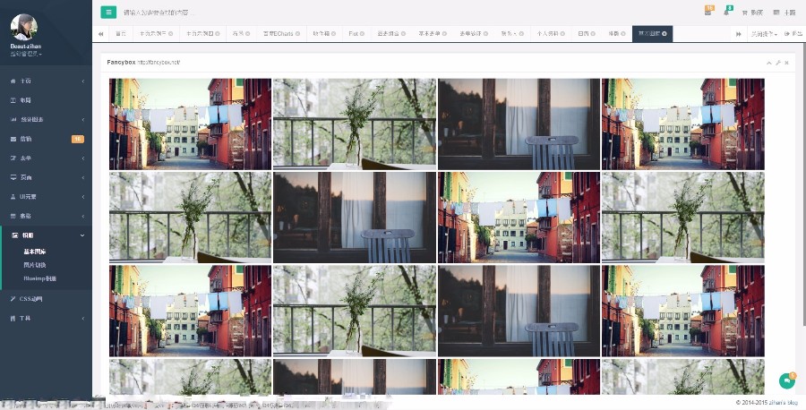Close the 日历 tab with its x icon
This screenshot has width=806, height=410.
pos(593,33)
